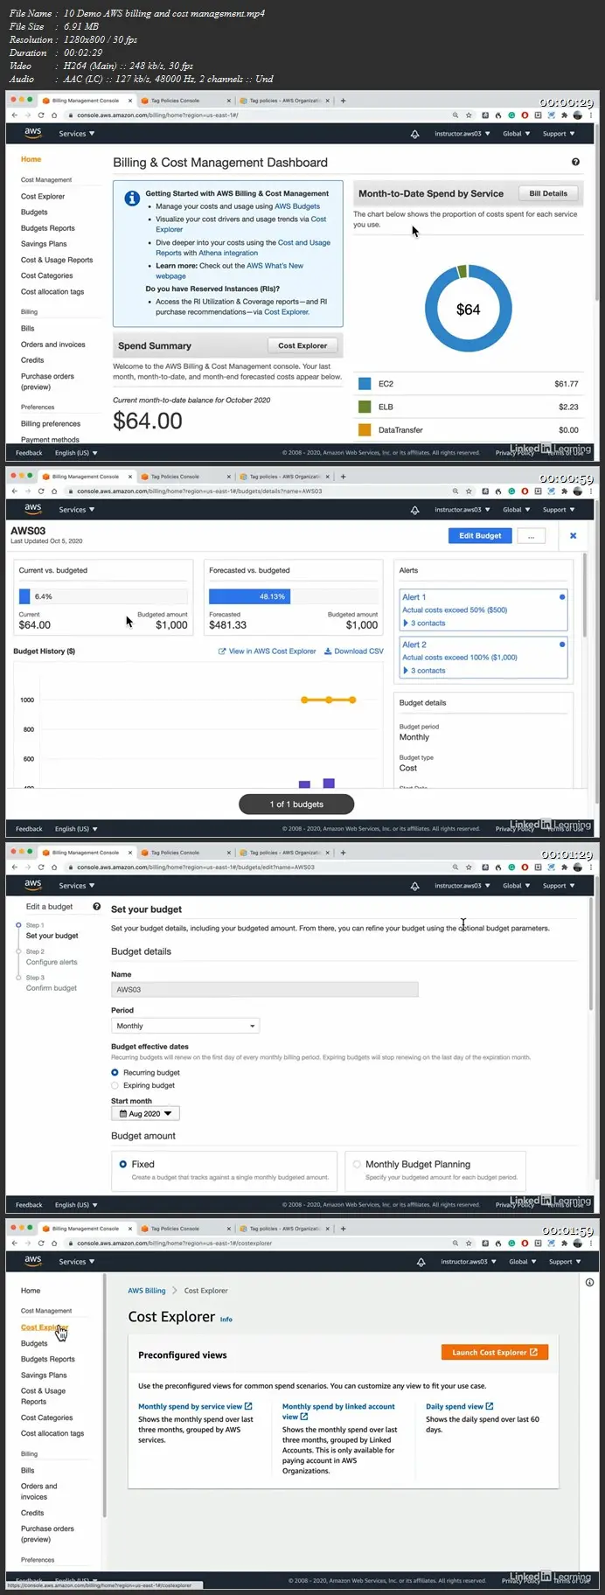Viewport: 605px width, 1595px height.
Task: Click the browser reload icon in the 00:01:59 frame
Action: tap(41, 1243)
